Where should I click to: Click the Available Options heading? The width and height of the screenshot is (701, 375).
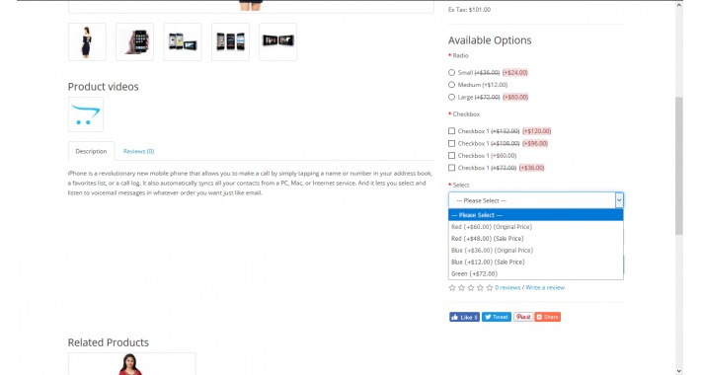pos(490,40)
